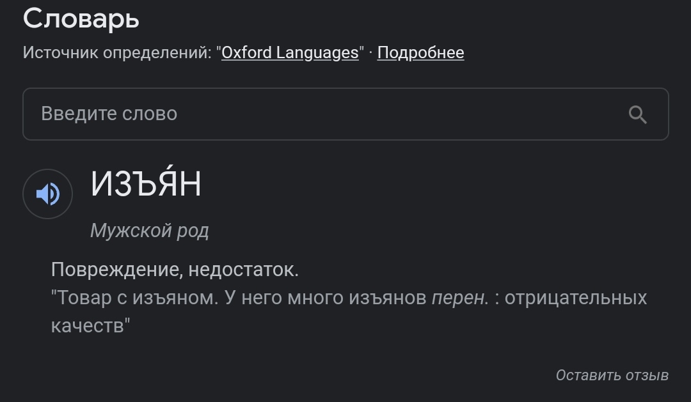691x402 pixels.
Task: Click the word 'качеств' on the last line
Action: (88, 326)
